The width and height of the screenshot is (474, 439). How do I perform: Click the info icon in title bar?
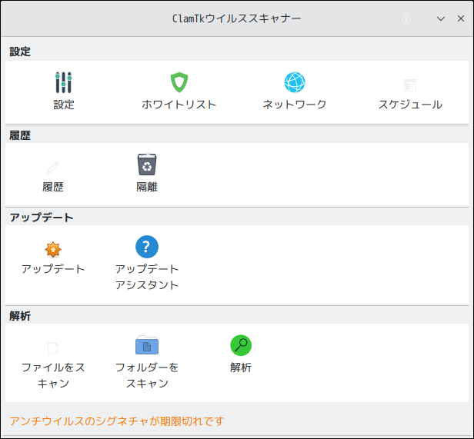pos(406,18)
